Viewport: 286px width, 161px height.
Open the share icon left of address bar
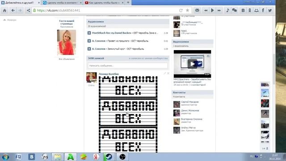tap(28, 10)
